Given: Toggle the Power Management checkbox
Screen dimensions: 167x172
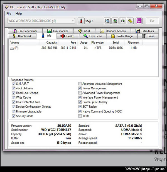Looking at the screenshot, I should (80, 88).
